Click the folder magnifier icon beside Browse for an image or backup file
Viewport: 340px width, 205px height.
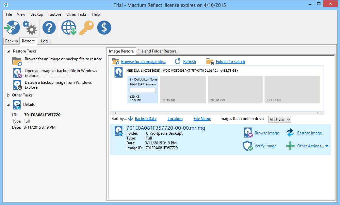tap(17, 62)
